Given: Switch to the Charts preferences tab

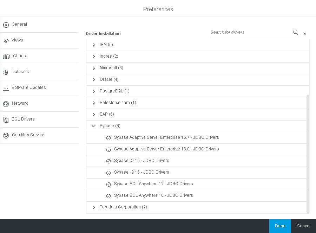Looking at the screenshot, I should click(39, 56).
